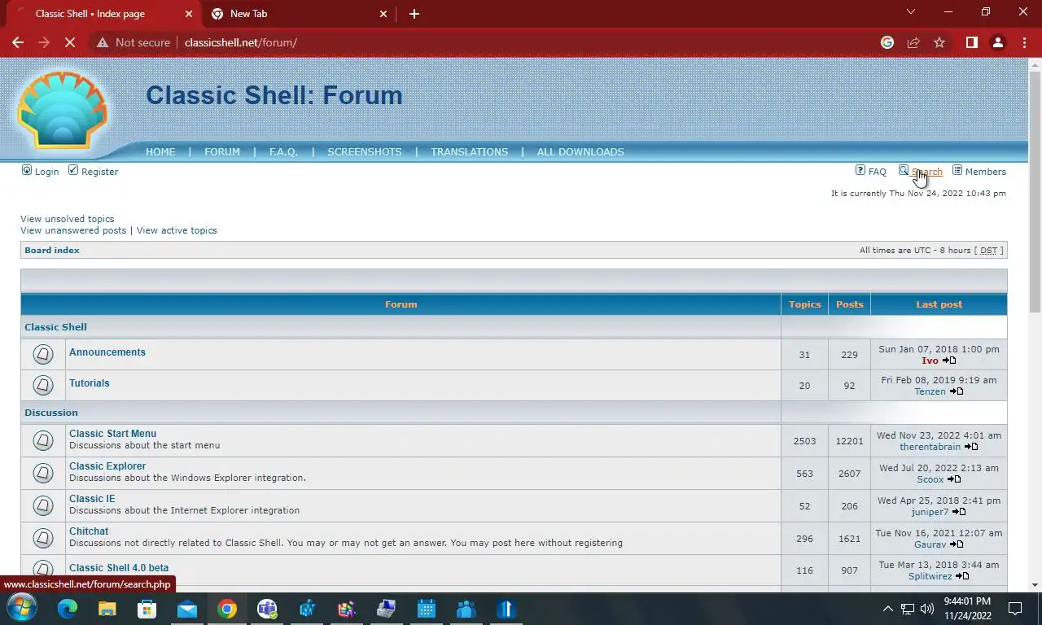Close the Classic Shell Index page tab

tap(189, 14)
